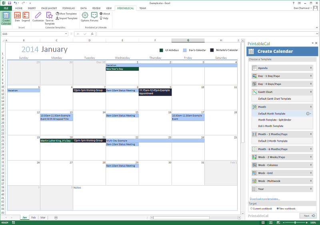Click the About info item
Viewport: 320px width, 225px height.
pyautogui.click(x=105, y=14)
